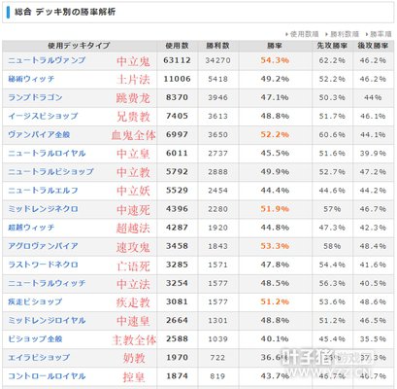This screenshot has height=389, width=397.
Task: Open ヴァンパイア全般 deck link
Action: coord(39,134)
